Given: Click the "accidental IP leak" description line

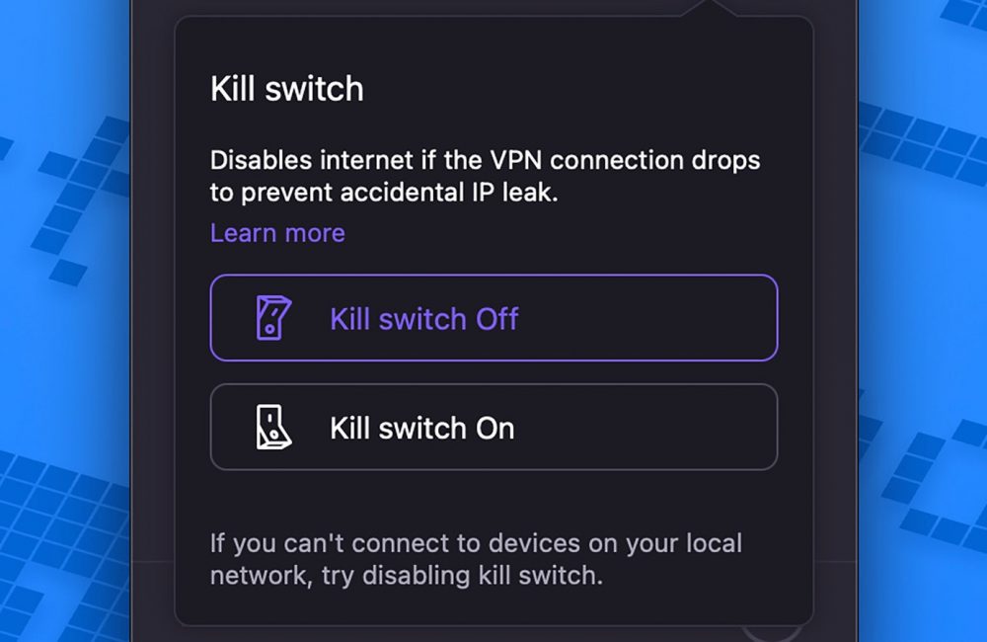Looking at the screenshot, I should tap(384, 193).
